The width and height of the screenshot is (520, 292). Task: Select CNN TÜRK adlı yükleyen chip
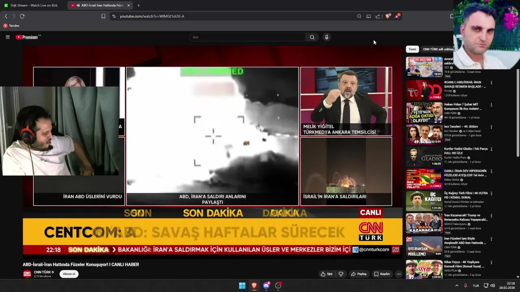click(x=438, y=49)
